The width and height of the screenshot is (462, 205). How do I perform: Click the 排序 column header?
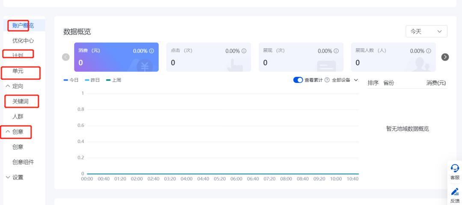pos(373,83)
